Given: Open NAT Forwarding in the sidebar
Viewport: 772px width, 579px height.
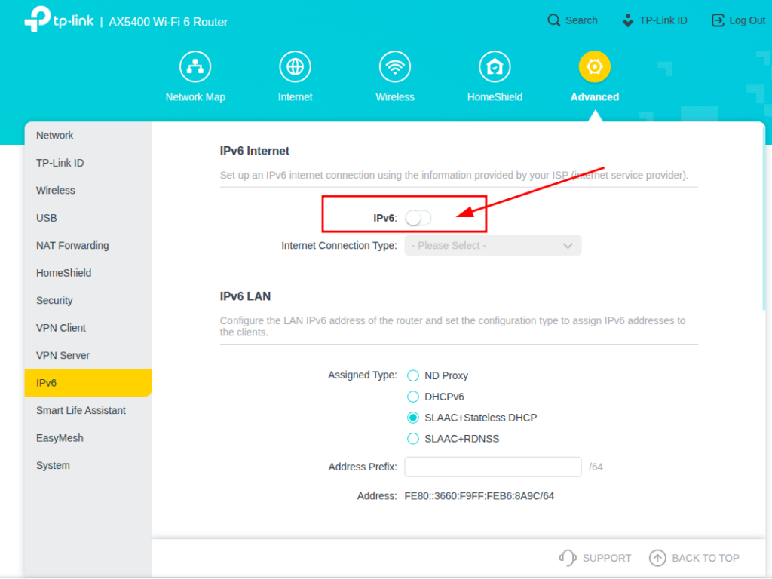Looking at the screenshot, I should 72,246.
